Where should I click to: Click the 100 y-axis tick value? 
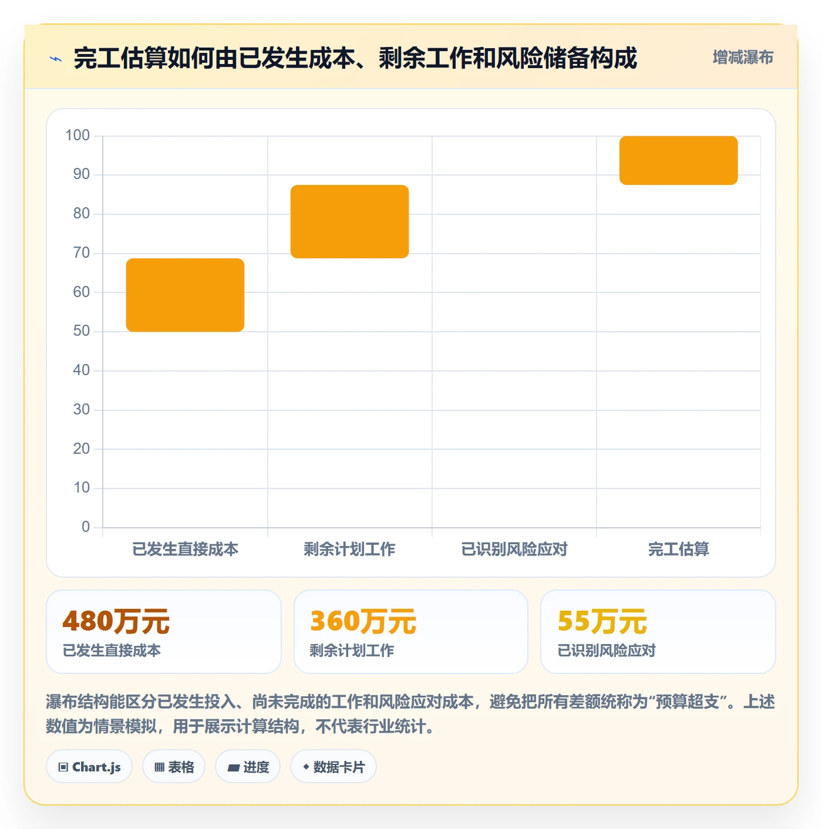coord(78,135)
